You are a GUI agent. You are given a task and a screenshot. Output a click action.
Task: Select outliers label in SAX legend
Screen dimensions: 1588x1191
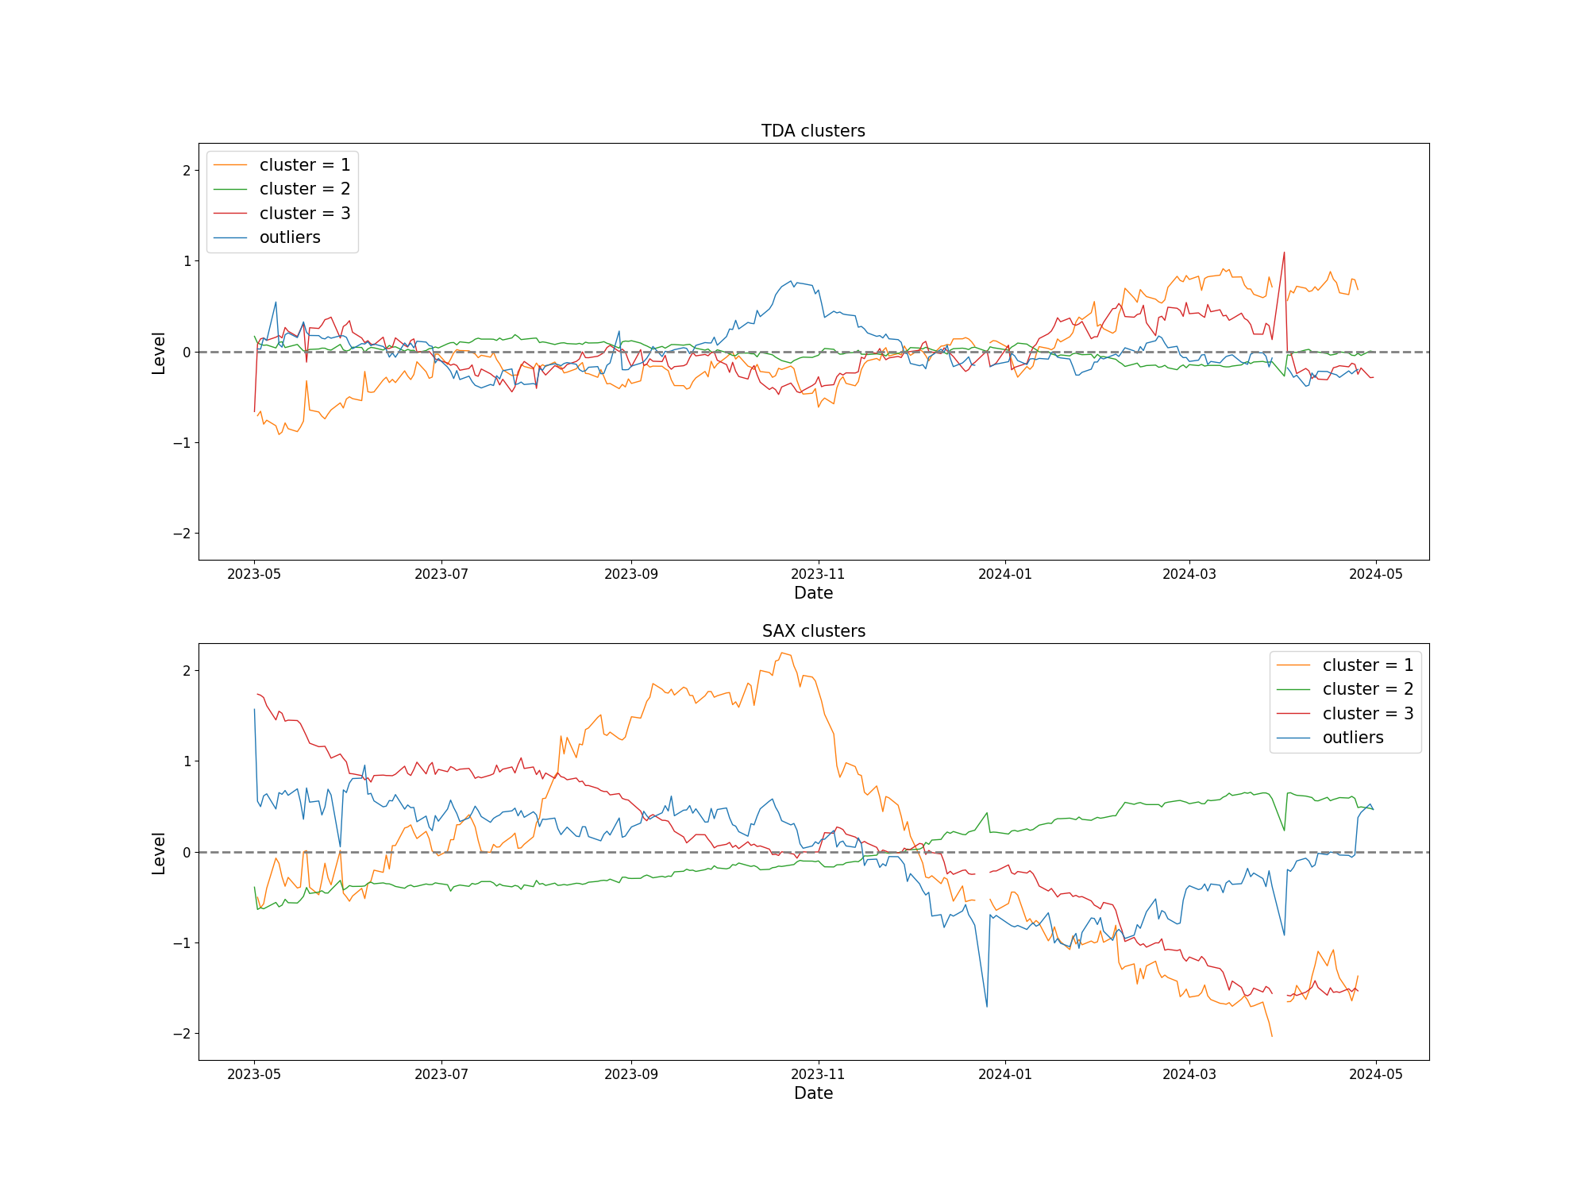click(x=1352, y=738)
